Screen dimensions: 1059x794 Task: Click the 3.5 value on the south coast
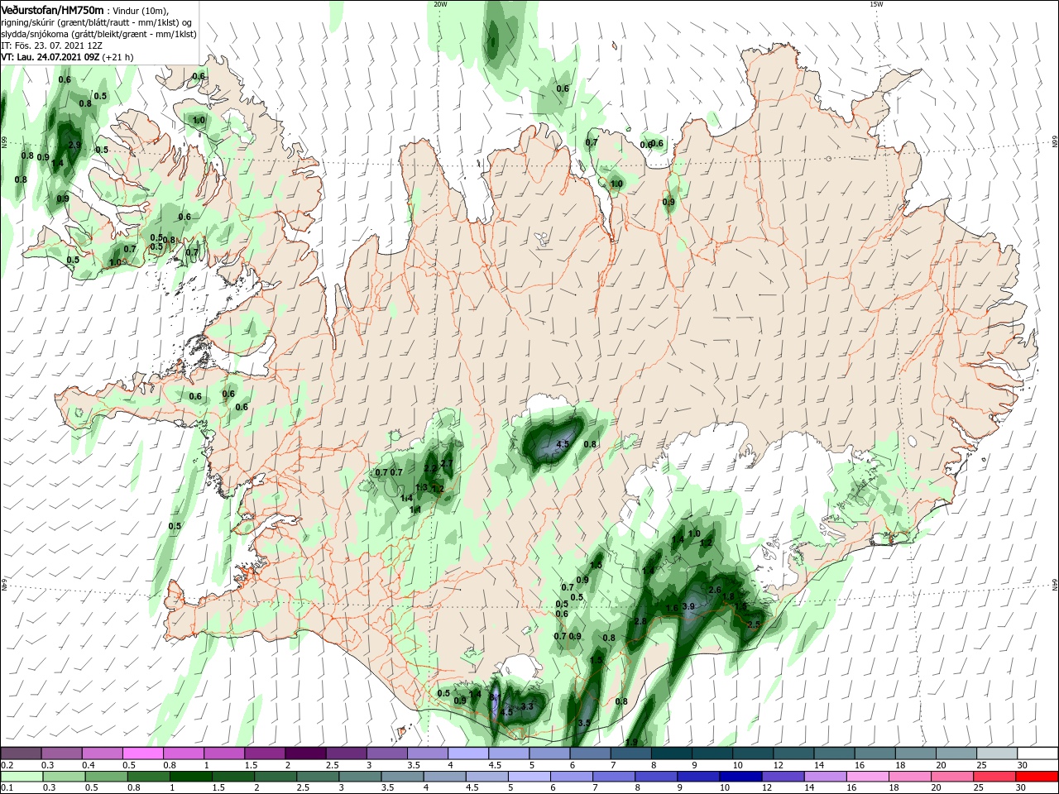[x=583, y=723]
